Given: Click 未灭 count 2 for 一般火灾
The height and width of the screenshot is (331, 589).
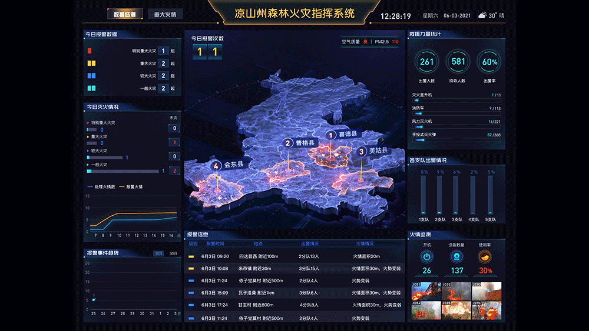Looking at the screenshot, I should tap(174, 171).
